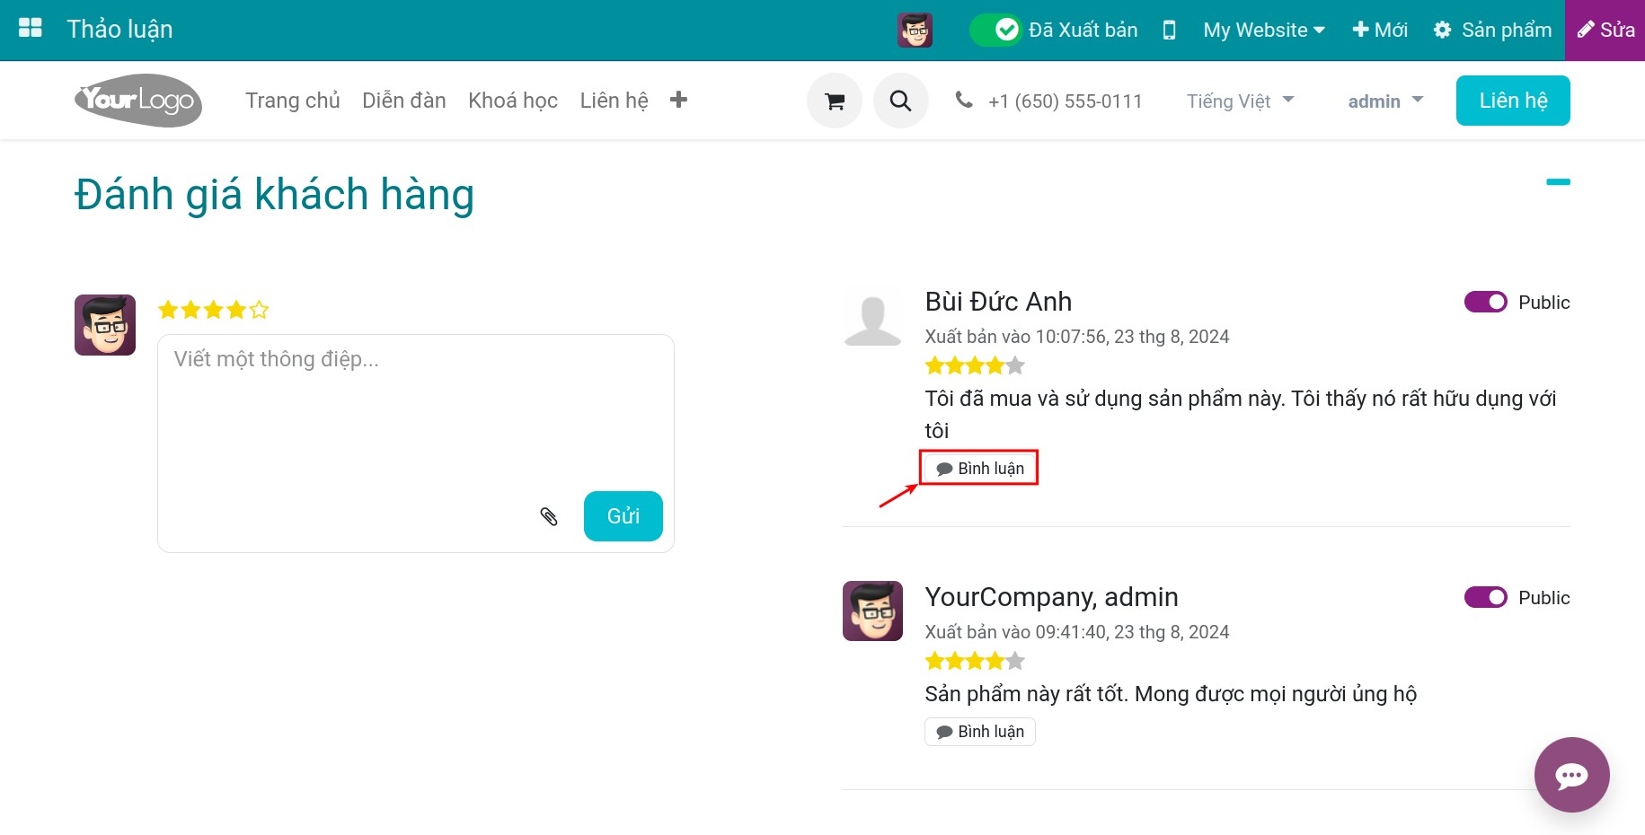The height and width of the screenshot is (835, 1645).
Task: Open the Sản phẩm settings menu
Action: coord(1492,30)
